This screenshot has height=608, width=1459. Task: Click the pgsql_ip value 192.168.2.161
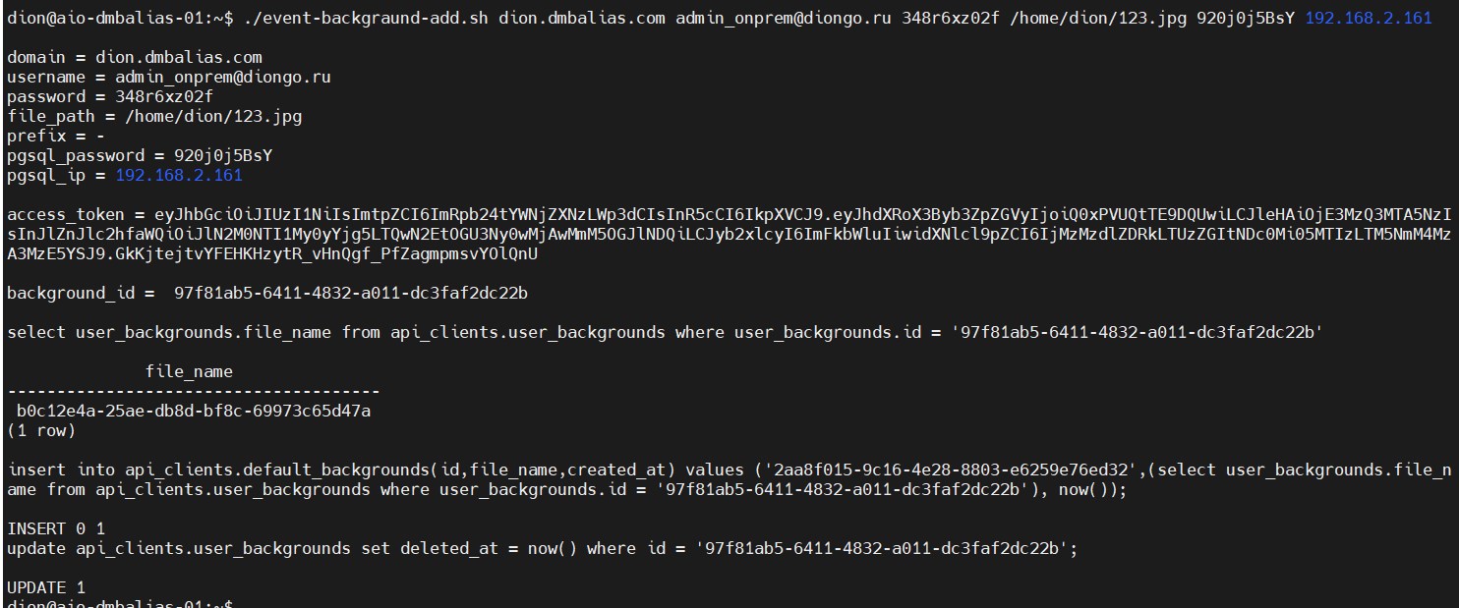[179, 175]
